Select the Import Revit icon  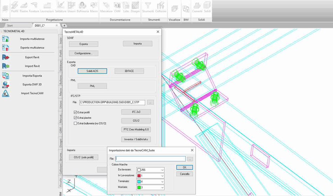pyautogui.click(x=6, y=66)
